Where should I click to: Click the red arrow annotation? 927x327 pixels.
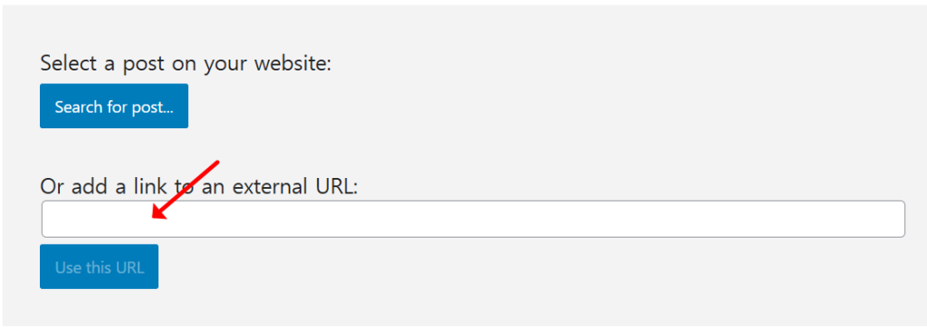tap(186, 190)
